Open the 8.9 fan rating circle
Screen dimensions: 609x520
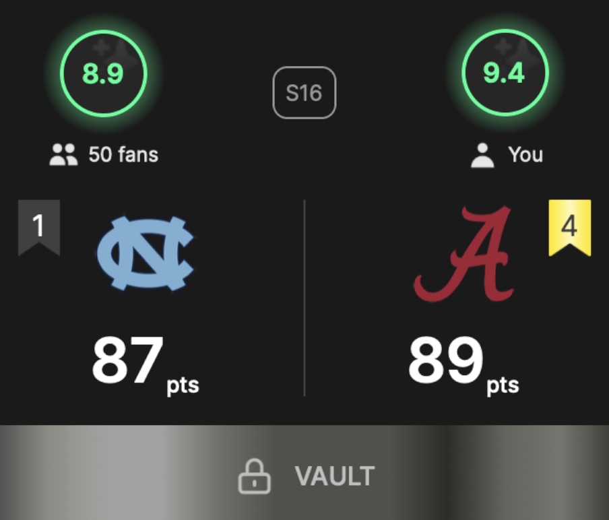pyautogui.click(x=104, y=73)
